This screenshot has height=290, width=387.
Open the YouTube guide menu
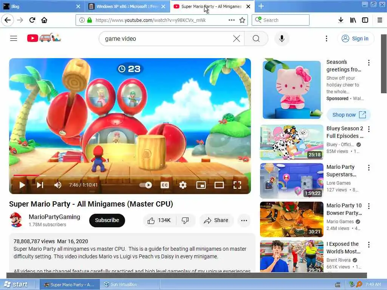[x=14, y=39]
